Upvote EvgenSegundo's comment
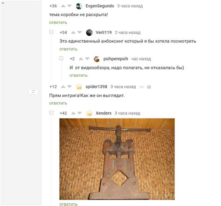 (x=63, y=6)
